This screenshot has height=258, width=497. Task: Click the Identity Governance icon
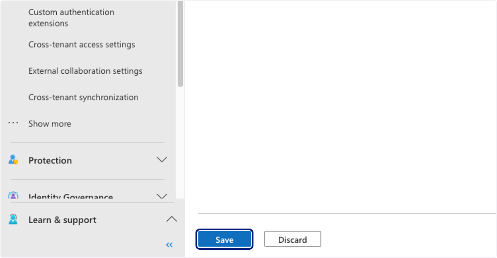pos(13,195)
